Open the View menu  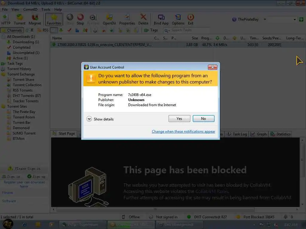tap(15, 9)
